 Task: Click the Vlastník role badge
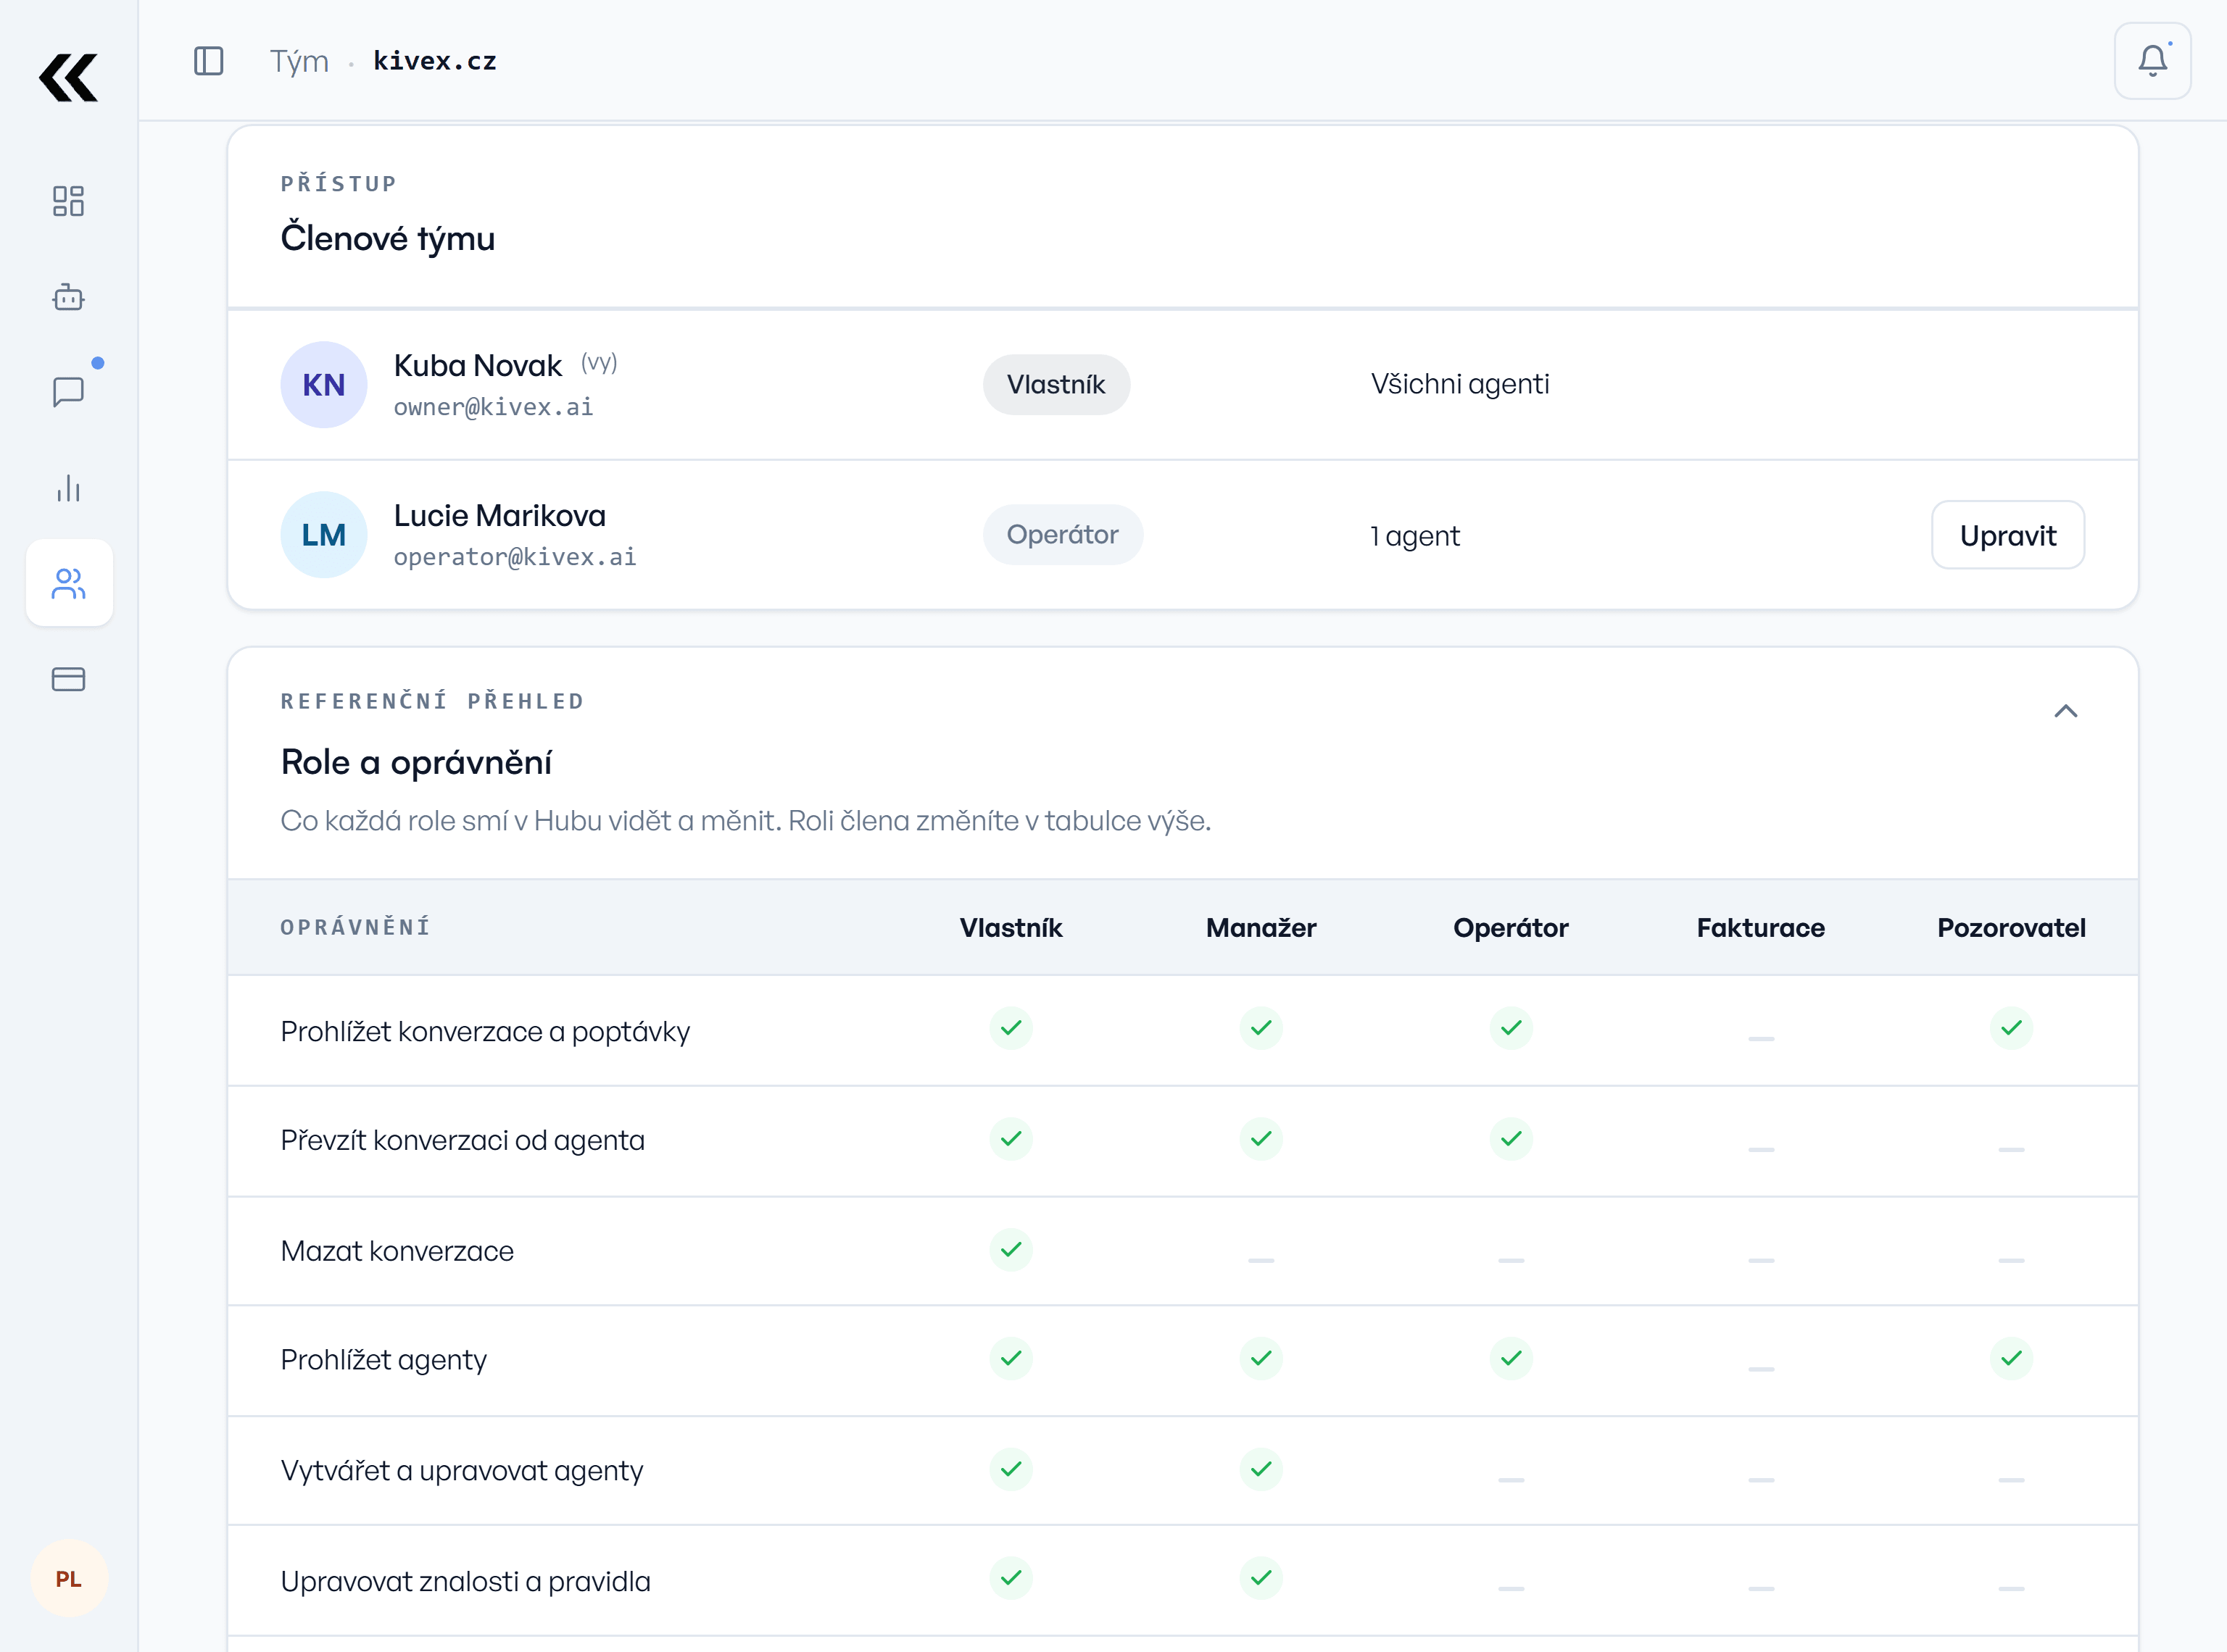coord(1056,385)
